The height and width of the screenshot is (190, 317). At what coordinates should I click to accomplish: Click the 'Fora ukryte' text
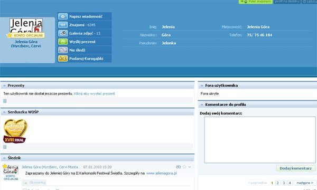point(210,94)
